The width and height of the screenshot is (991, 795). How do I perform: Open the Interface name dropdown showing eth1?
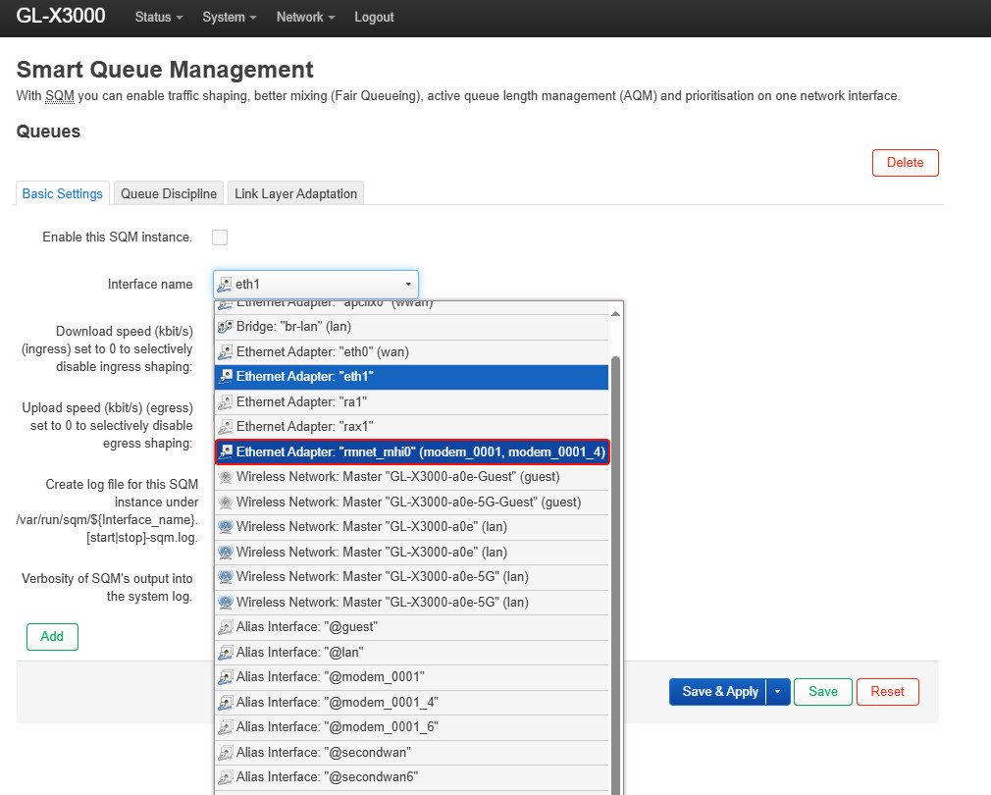pyautogui.click(x=315, y=285)
